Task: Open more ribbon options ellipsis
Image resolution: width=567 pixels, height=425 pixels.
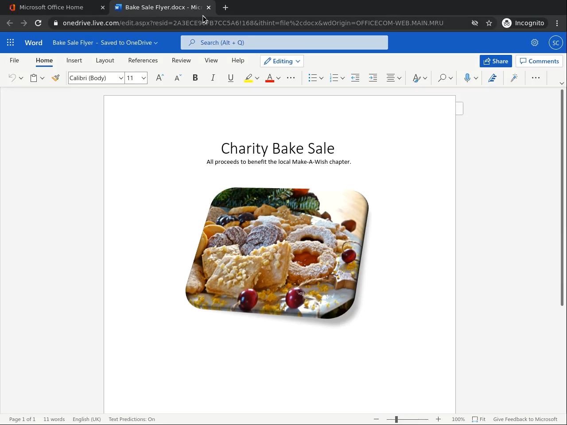Action: point(536,78)
